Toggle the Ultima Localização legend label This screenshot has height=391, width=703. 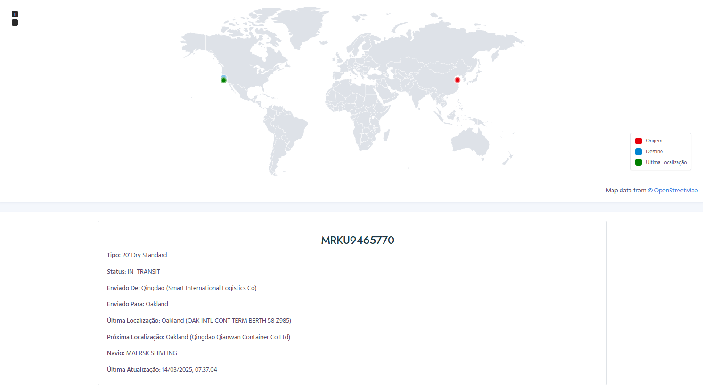click(x=666, y=163)
